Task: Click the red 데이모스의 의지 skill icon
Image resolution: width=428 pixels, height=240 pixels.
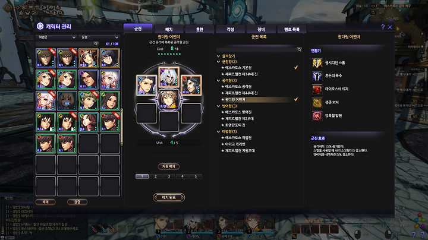Action: (317, 90)
